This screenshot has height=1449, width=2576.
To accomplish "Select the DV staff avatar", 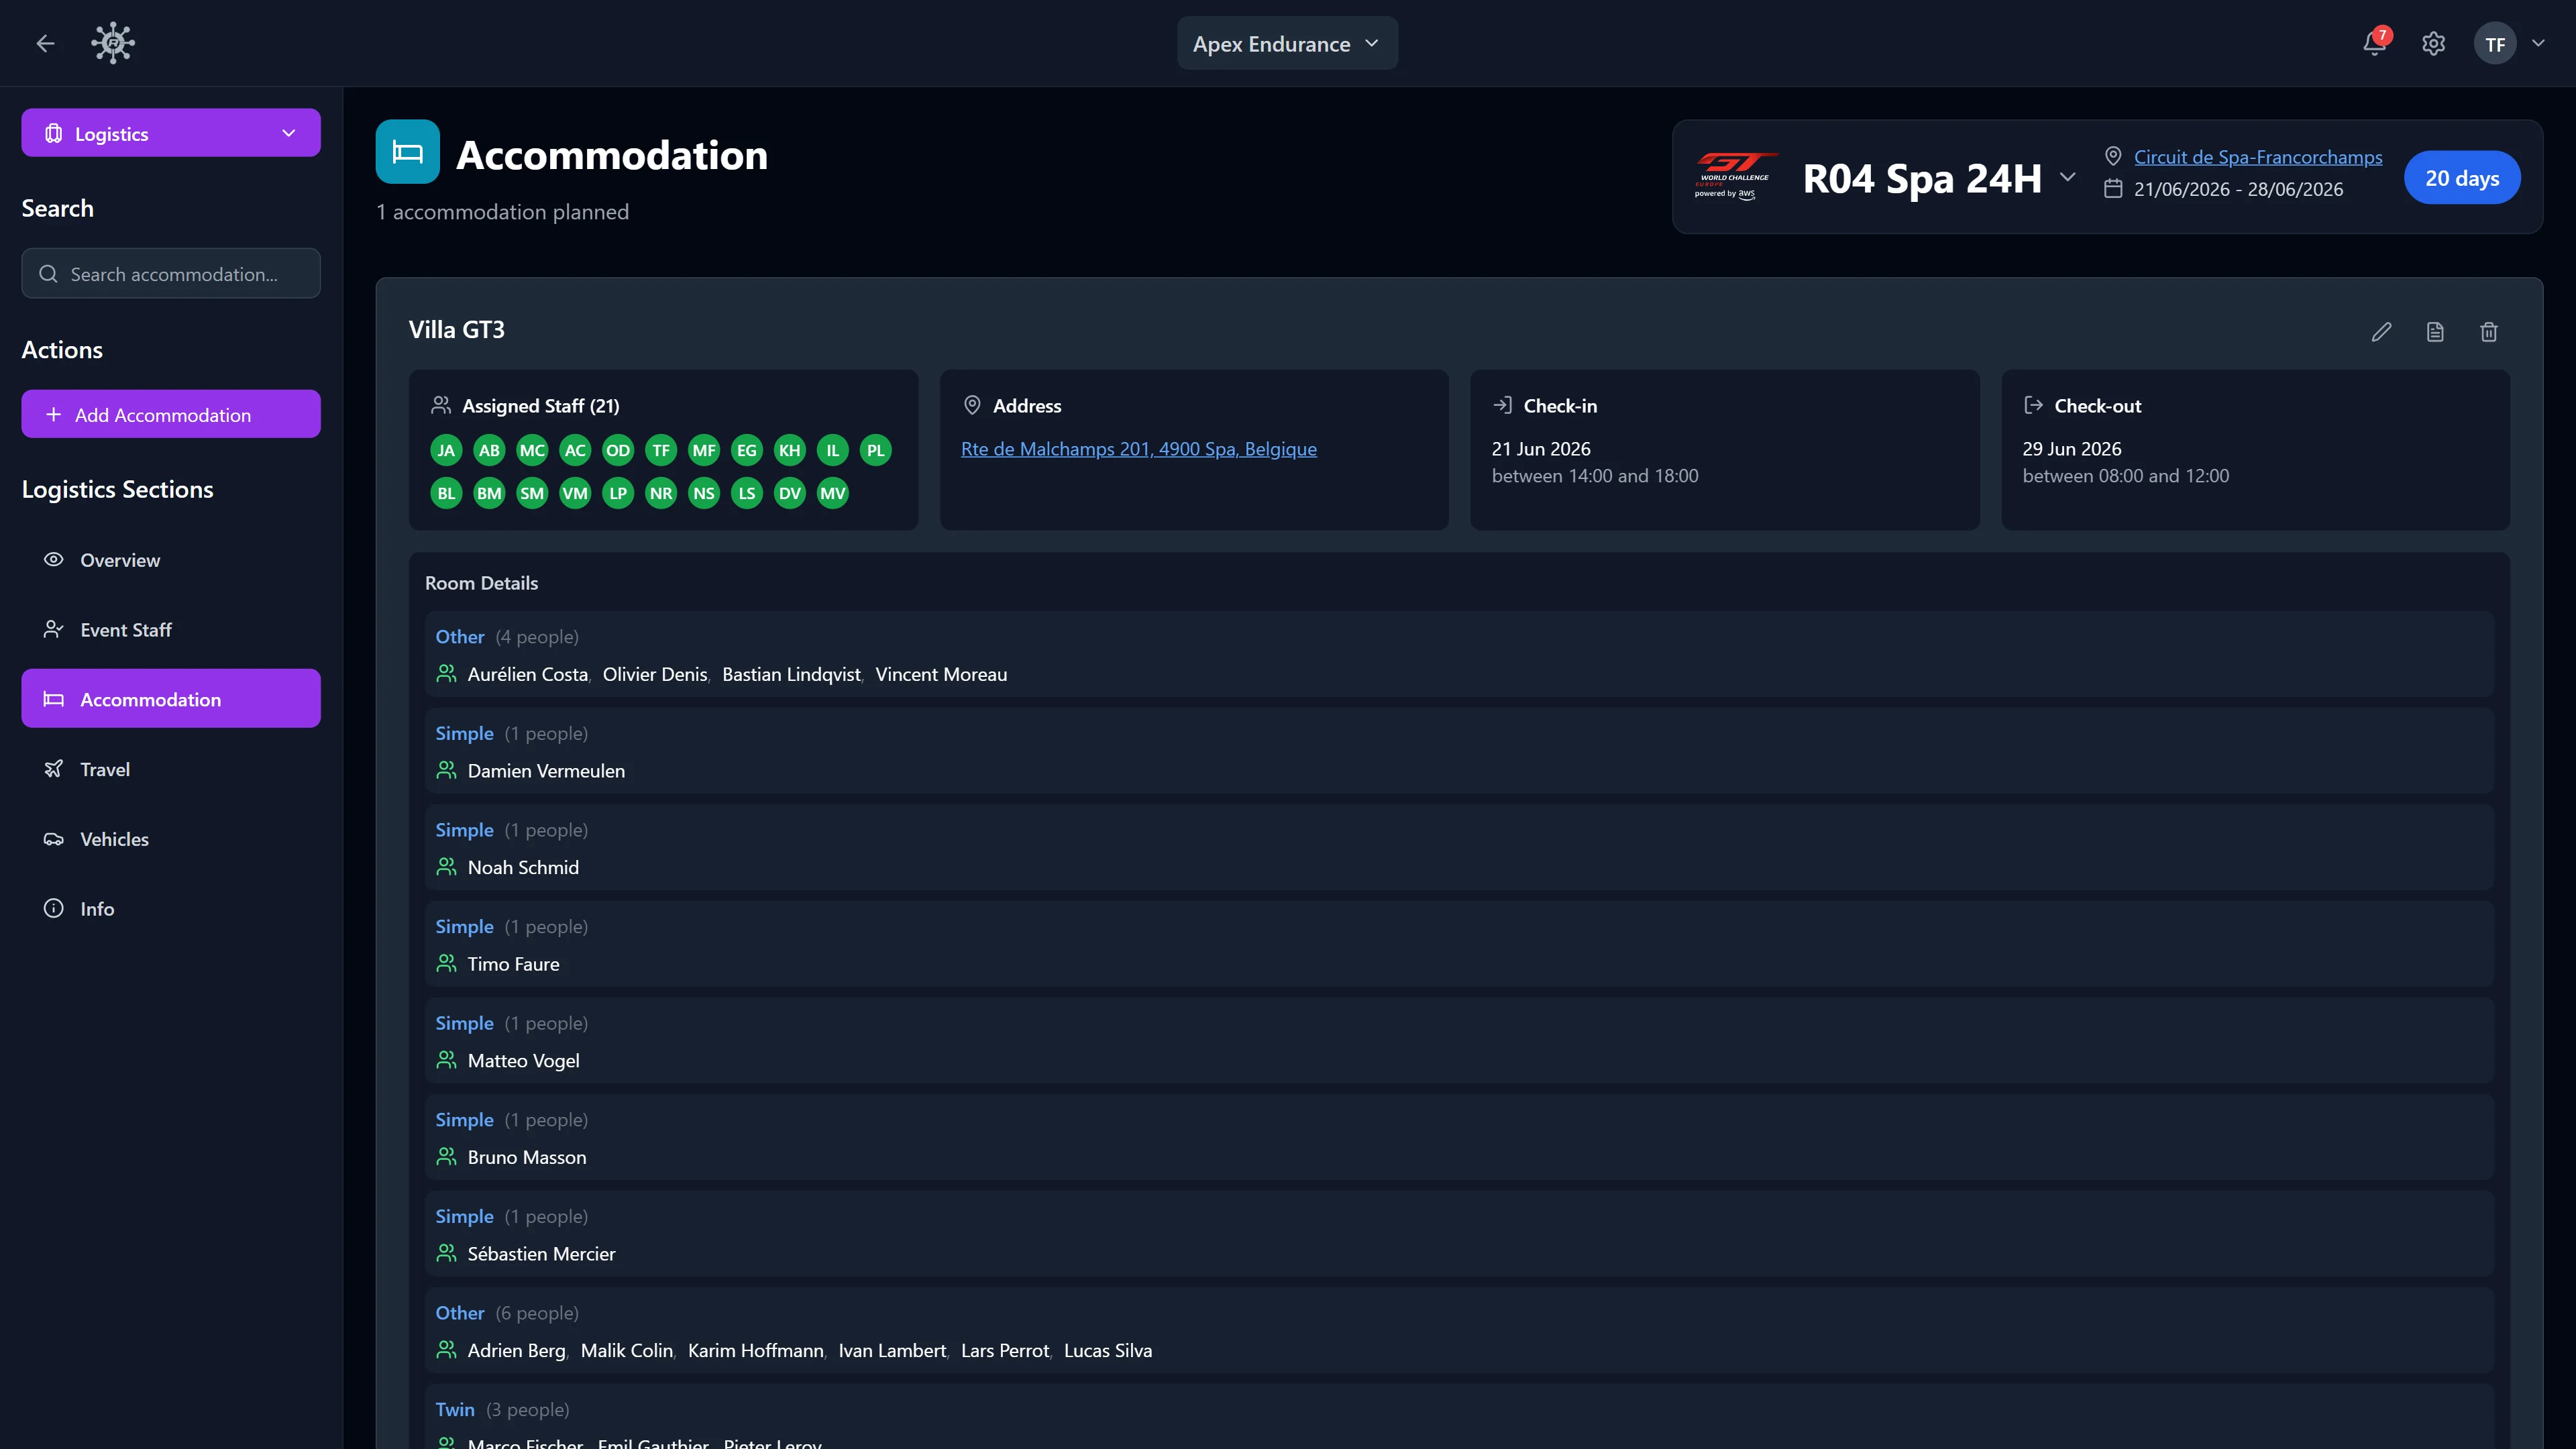I will point(790,493).
